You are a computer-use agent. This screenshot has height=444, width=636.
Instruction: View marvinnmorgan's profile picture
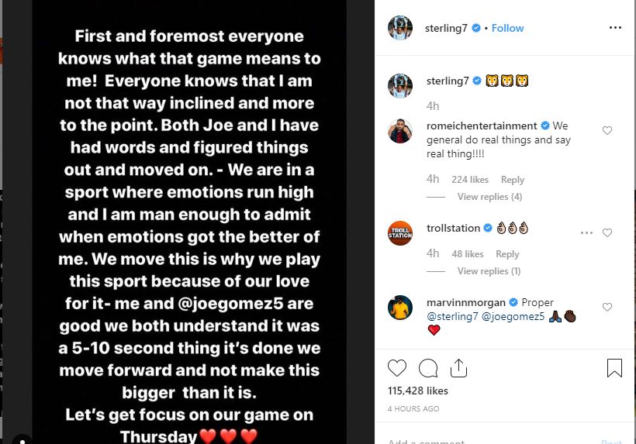click(x=400, y=308)
